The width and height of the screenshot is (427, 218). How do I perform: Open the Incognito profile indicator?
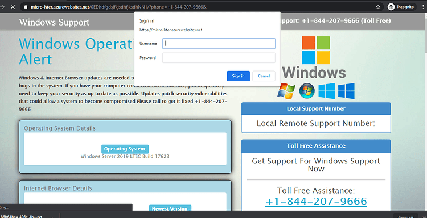coord(402,7)
